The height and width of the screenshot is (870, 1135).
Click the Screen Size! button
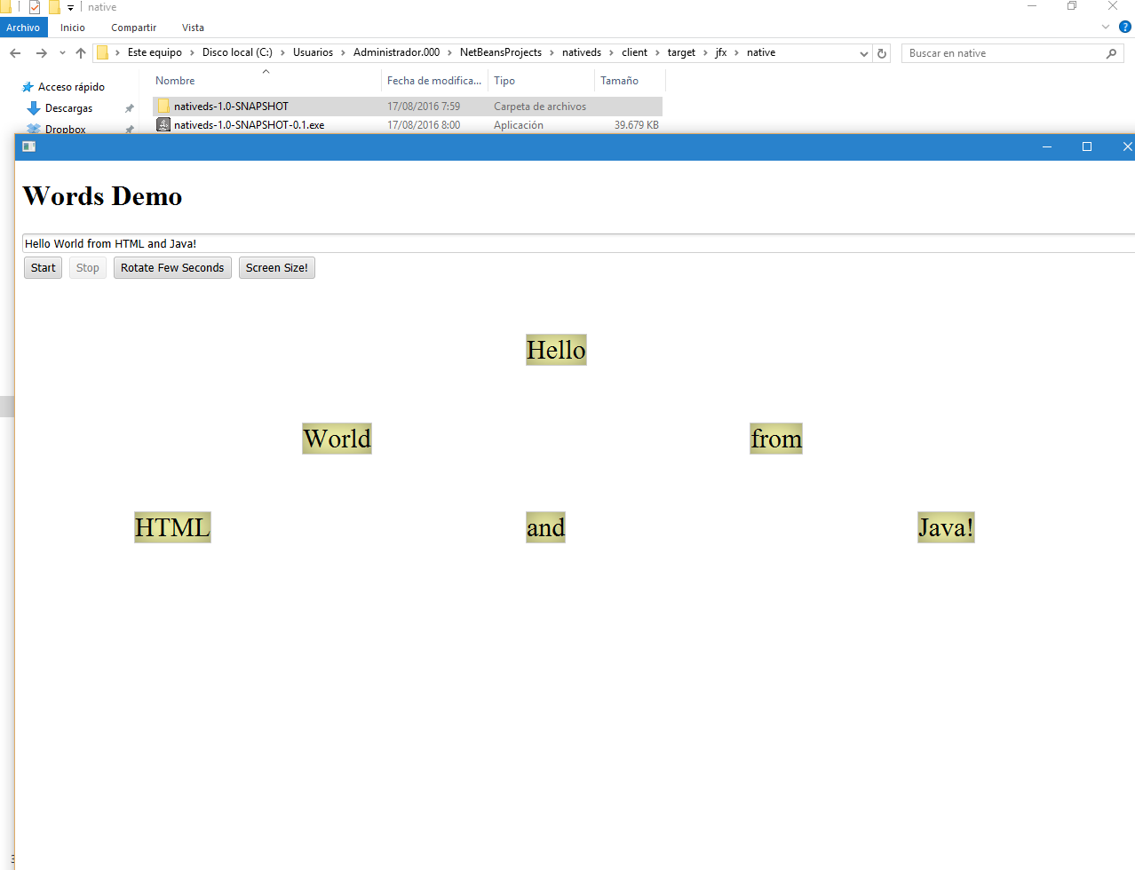coord(276,268)
